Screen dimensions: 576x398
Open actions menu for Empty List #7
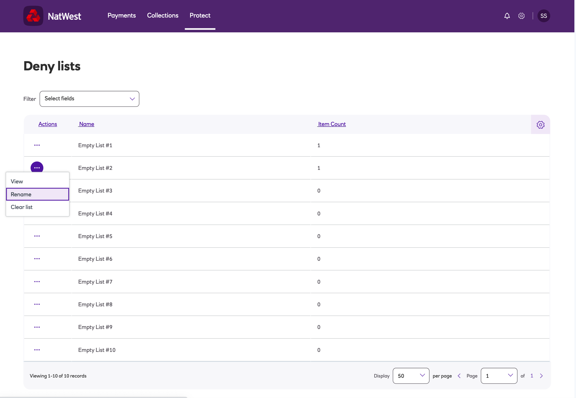tap(37, 282)
